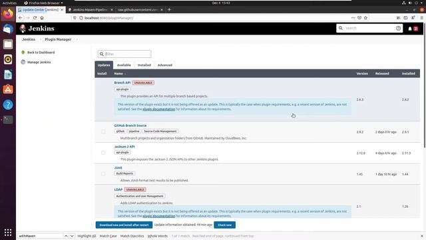The width and height of the screenshot is (426, 240).
Task: Click the browser address bar
Action: point(212,18)
